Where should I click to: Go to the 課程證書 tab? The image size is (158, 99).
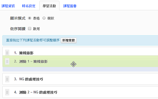[x=70, y=6]
